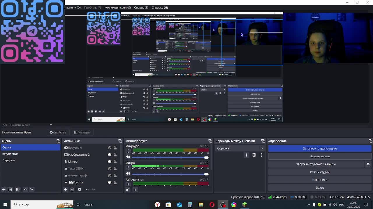The height and width of the screenshot is (209, 373).
Task: Open the Профиль menu
Action: 92,8
